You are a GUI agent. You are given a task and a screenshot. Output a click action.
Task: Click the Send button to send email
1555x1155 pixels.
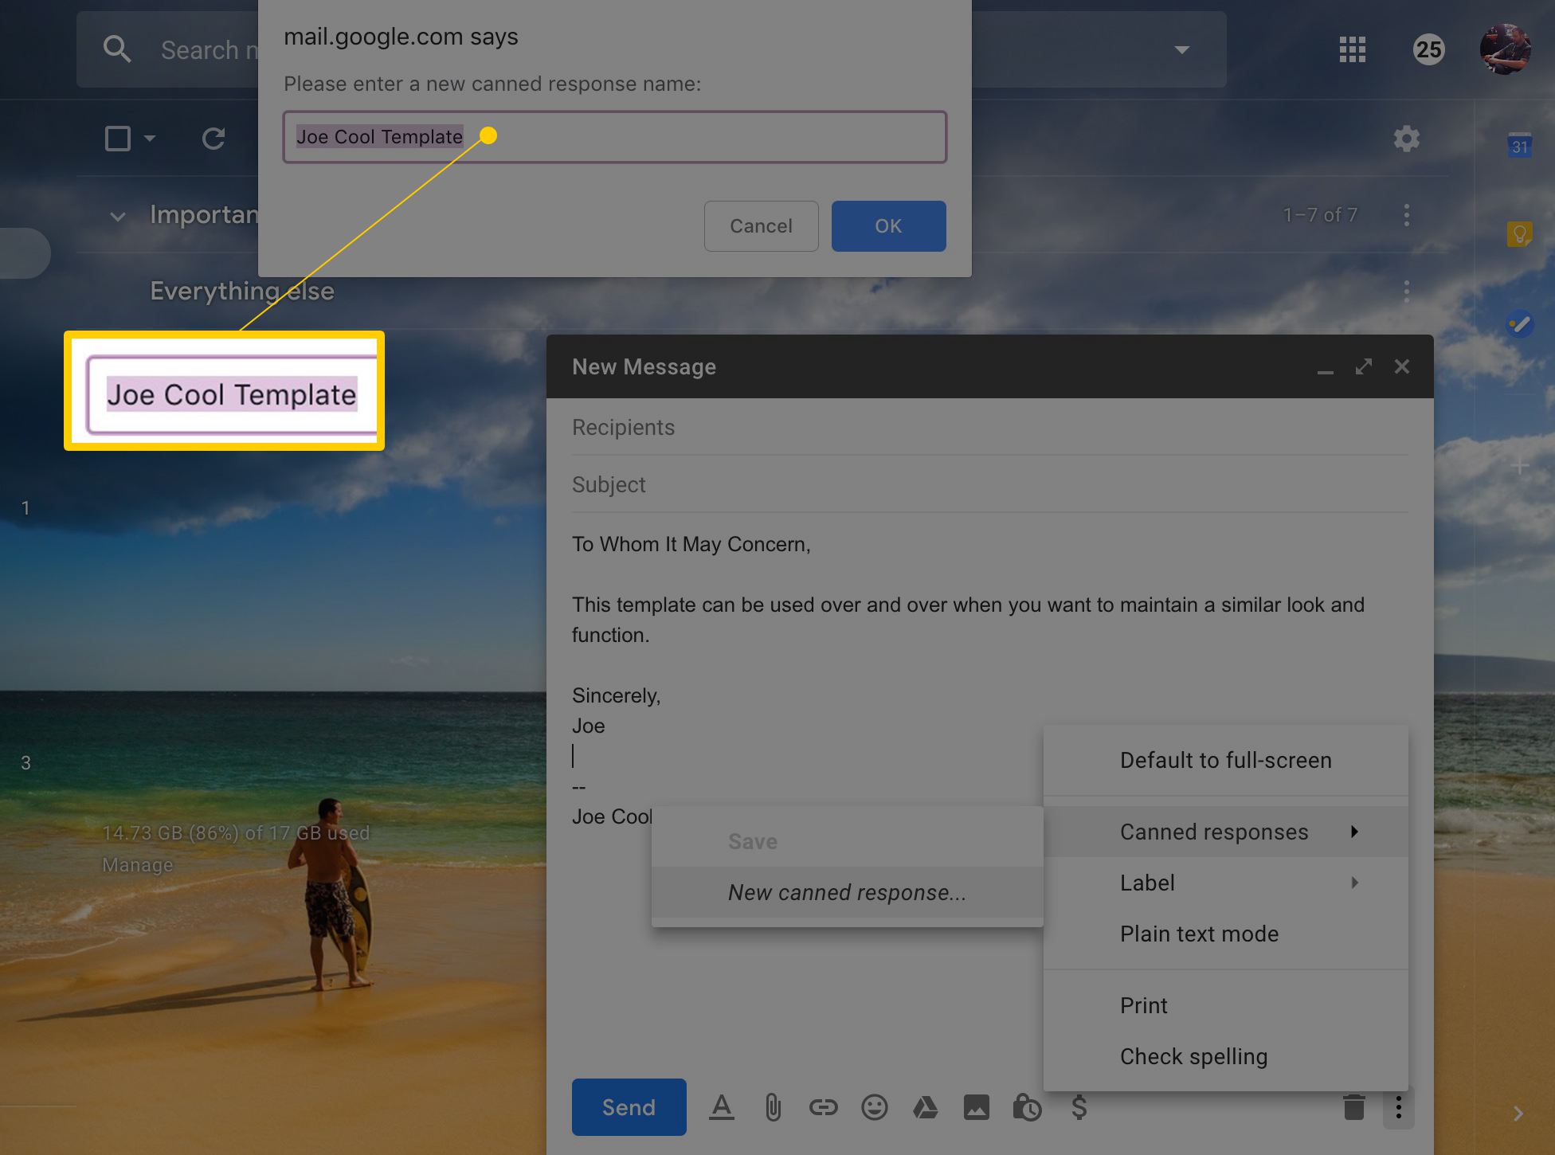(x=625, y=1108)
